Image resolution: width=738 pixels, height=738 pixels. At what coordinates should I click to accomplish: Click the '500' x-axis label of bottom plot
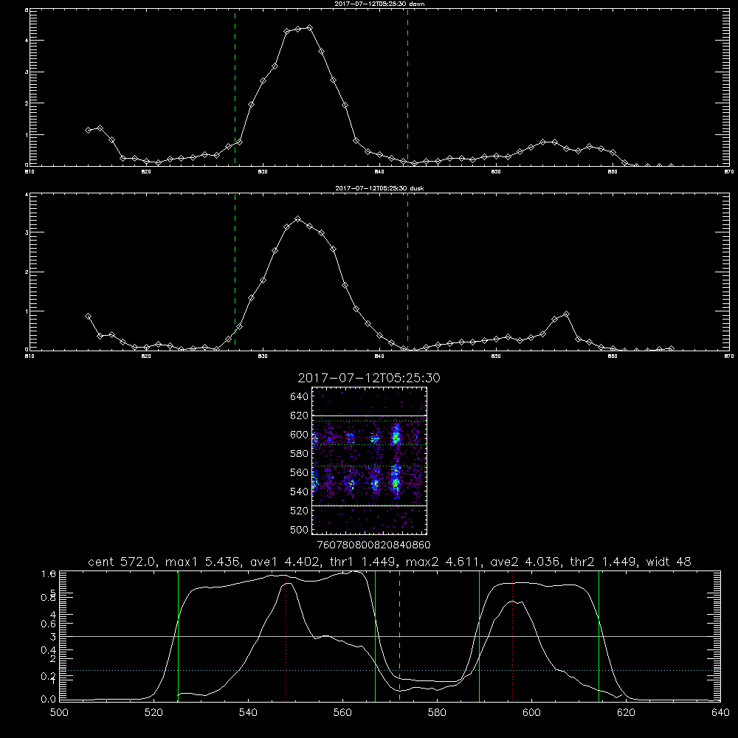(x=59, y=713)
